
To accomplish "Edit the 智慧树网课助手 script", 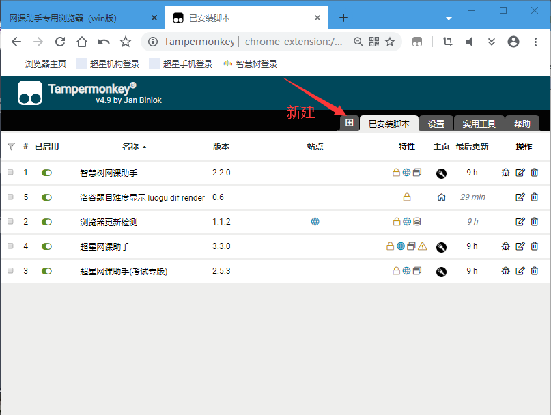I will [x=520, y=173].
